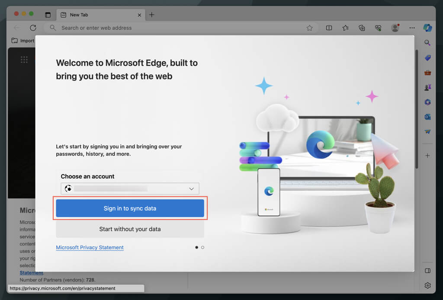Open the apps grid launcher icon
The image size is (443, 300).
[24, 60]
